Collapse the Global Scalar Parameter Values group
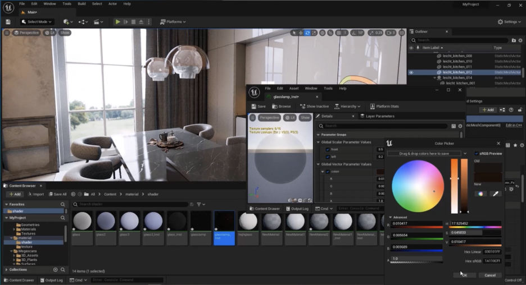 (318, 142)
